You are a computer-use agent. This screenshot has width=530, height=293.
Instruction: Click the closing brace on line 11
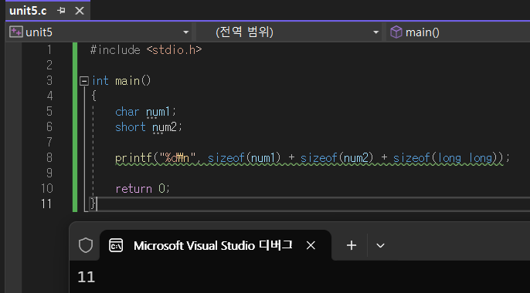(93, 204)
